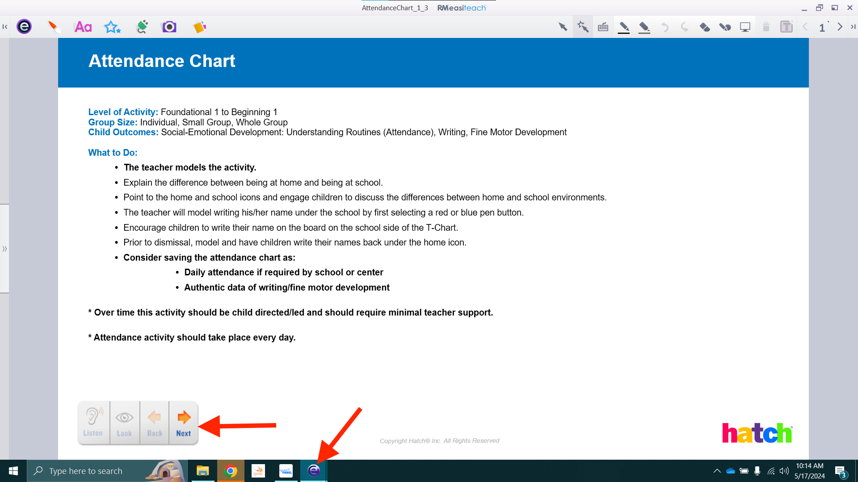Viewport: 858px width, 482px height.
Task: Open the Wi-Fi network tray icon
Action: [771, 471]
